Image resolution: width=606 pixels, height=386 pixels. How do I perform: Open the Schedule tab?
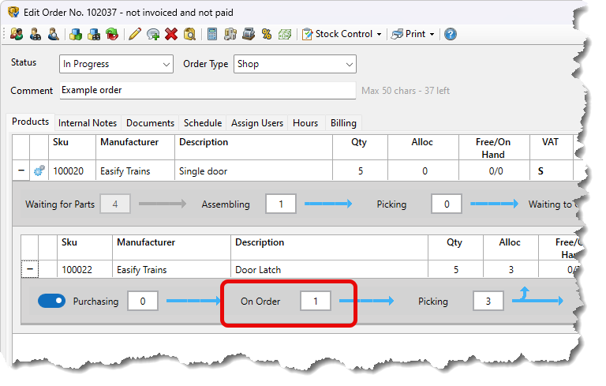point(203,123)
